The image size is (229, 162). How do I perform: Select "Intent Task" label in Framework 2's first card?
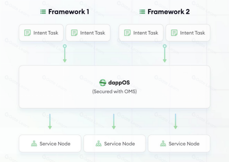pyautogui.click(x=146, y=33)
